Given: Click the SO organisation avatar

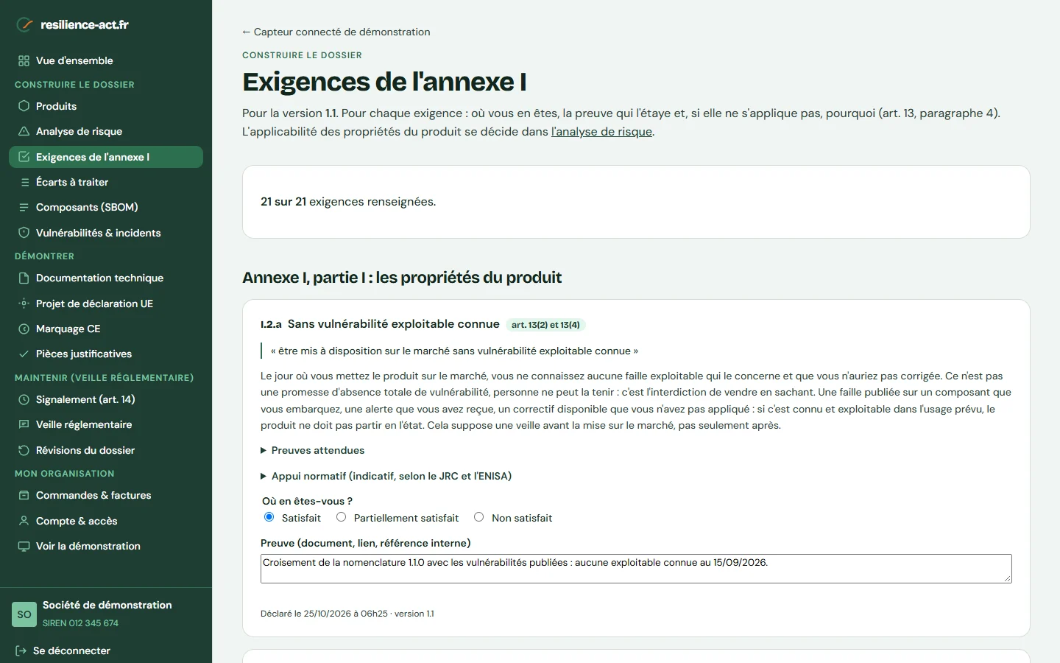Looking at the screenshot, I should (24, 614).
